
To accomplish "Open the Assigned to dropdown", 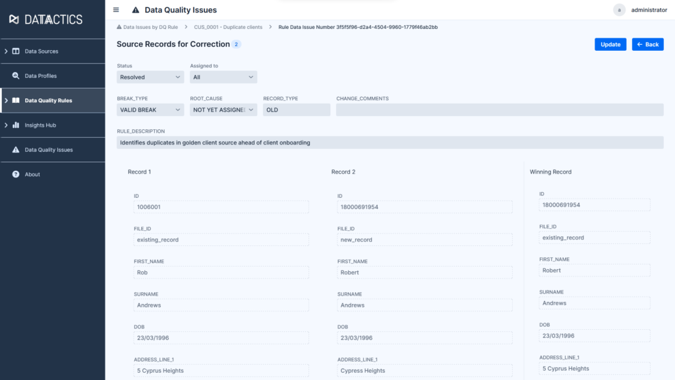I will [223, 77].
